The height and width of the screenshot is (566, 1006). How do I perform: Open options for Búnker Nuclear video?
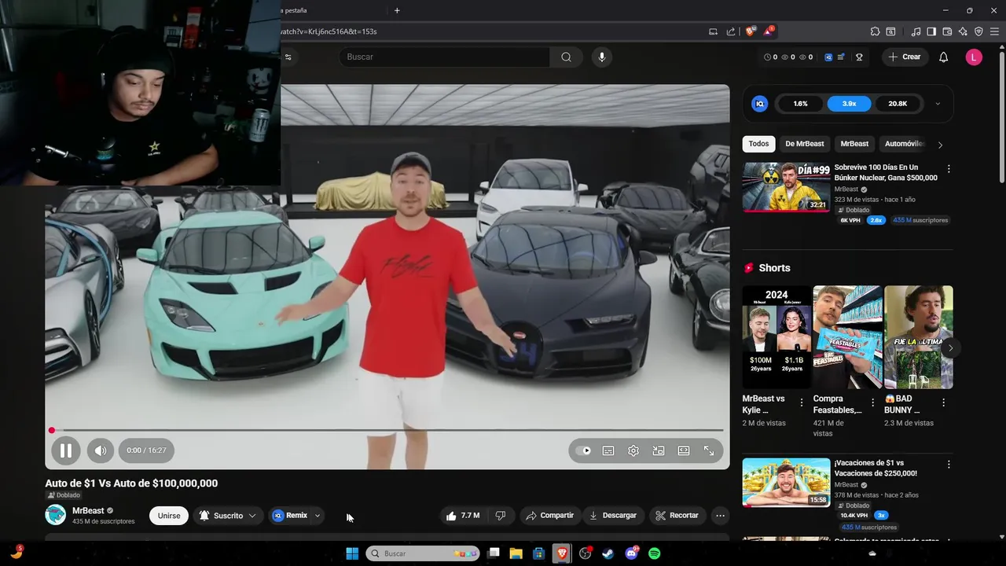949,169
